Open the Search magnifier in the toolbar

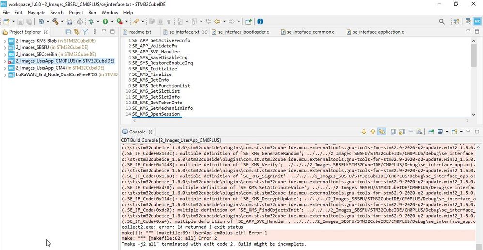tap(442, 22)
